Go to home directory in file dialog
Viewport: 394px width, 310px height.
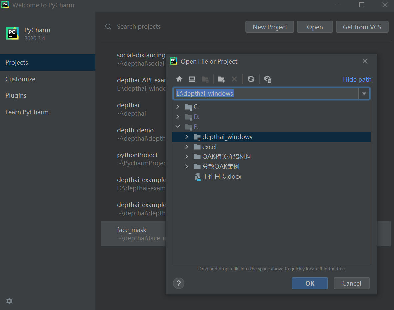click(179, 79)
